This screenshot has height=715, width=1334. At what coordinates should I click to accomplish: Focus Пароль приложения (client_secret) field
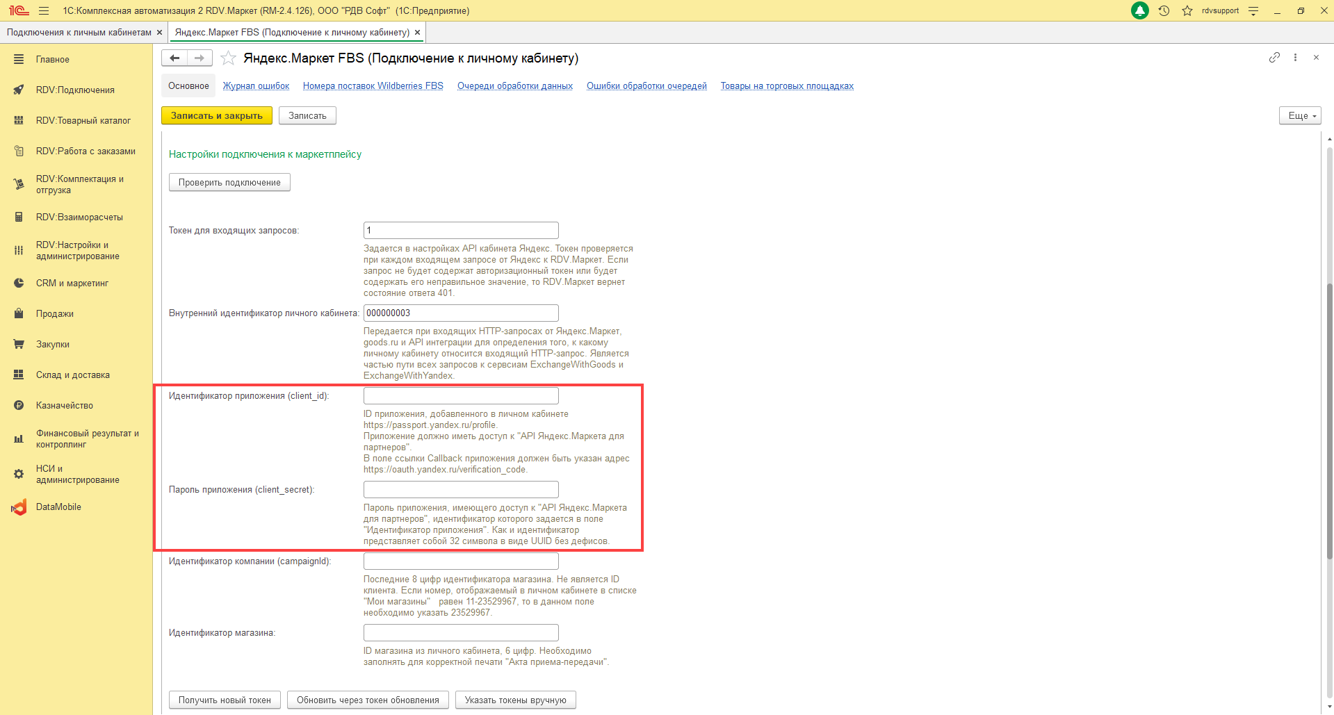click(x=461, y=490)
